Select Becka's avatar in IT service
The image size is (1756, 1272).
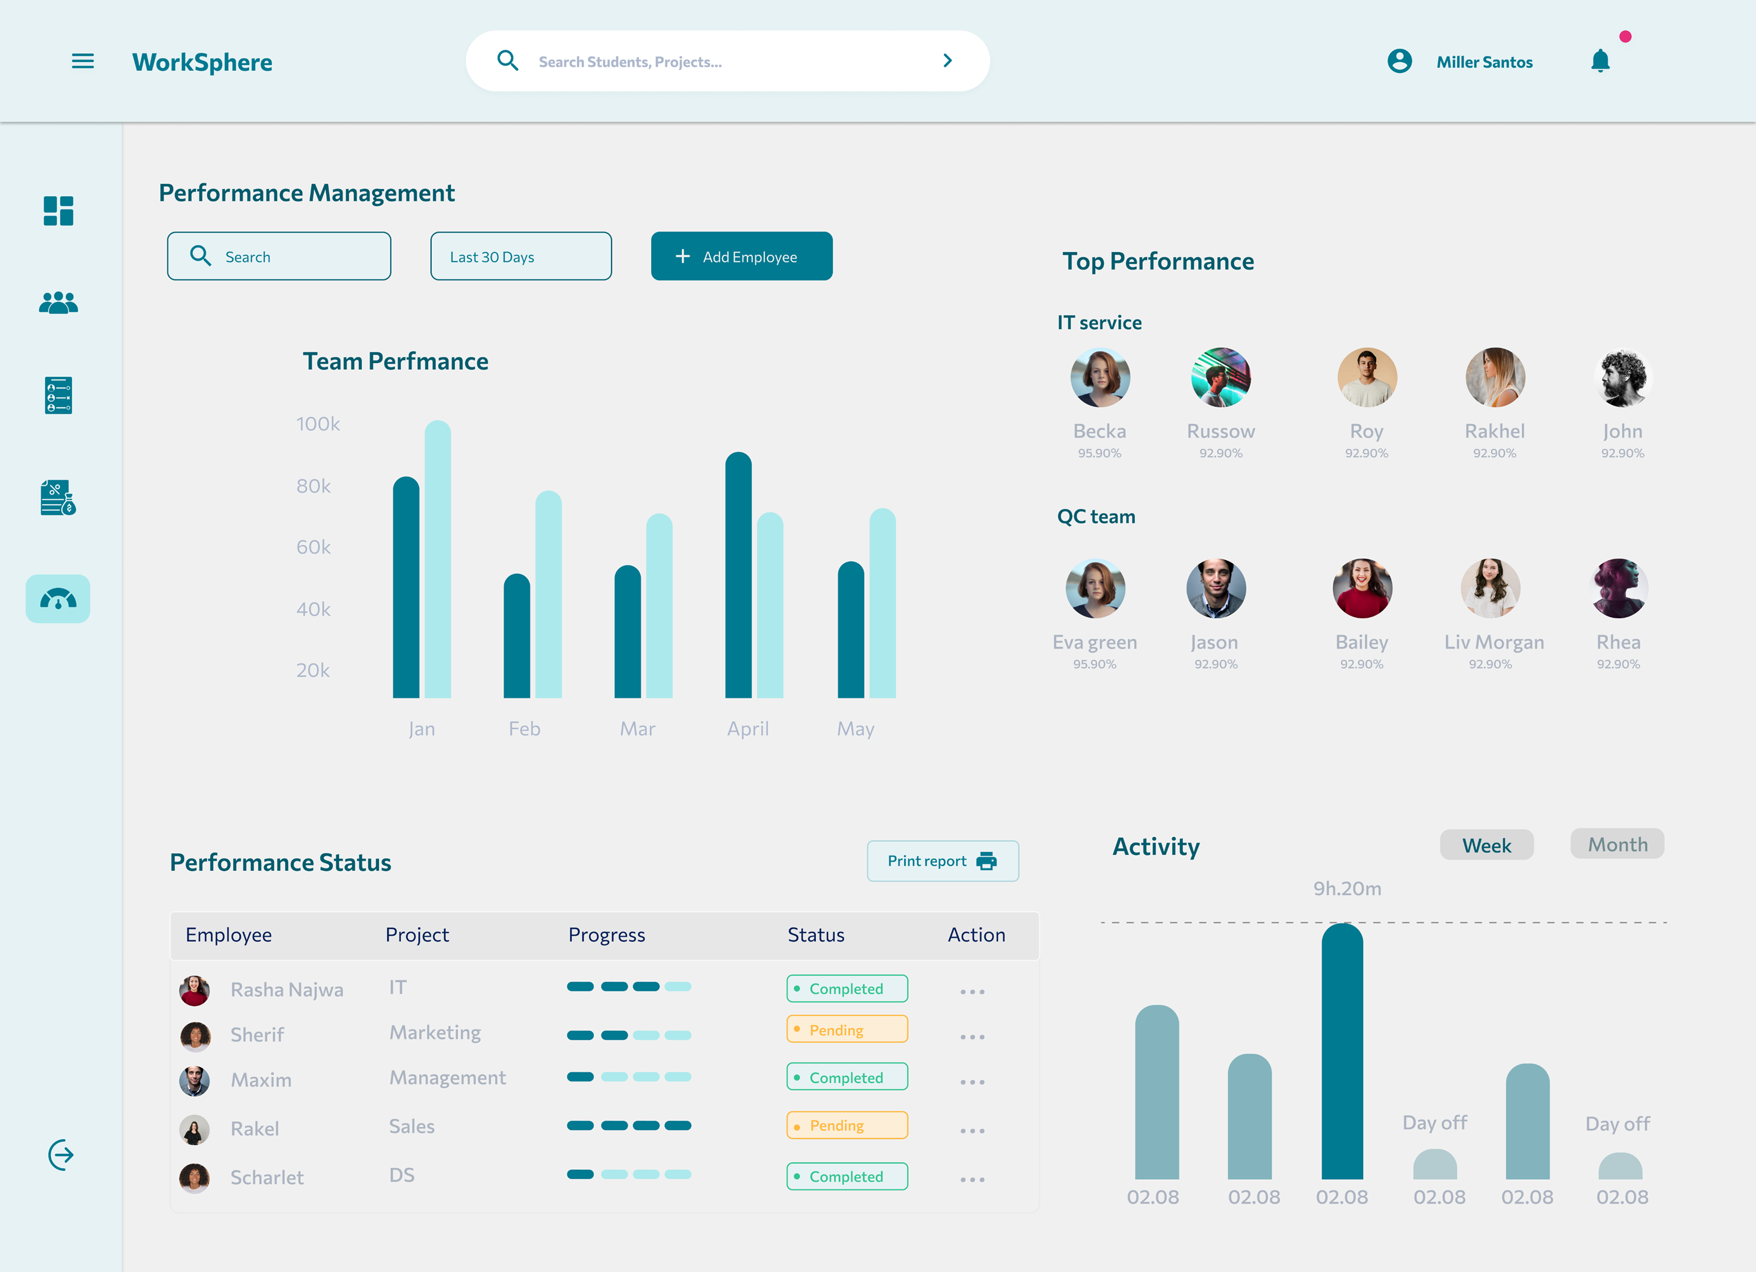click(x=1099, y=378)
